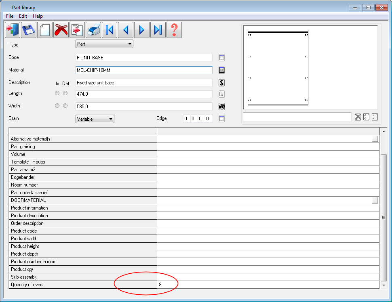Screen dimensions: 392x302
Task: Select the Product width row
Action: 194,239
